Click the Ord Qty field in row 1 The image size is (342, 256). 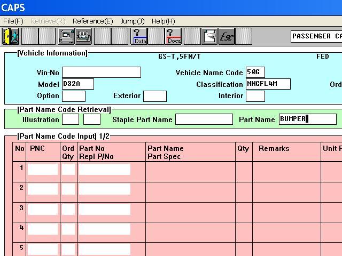(x=68, y=170)
